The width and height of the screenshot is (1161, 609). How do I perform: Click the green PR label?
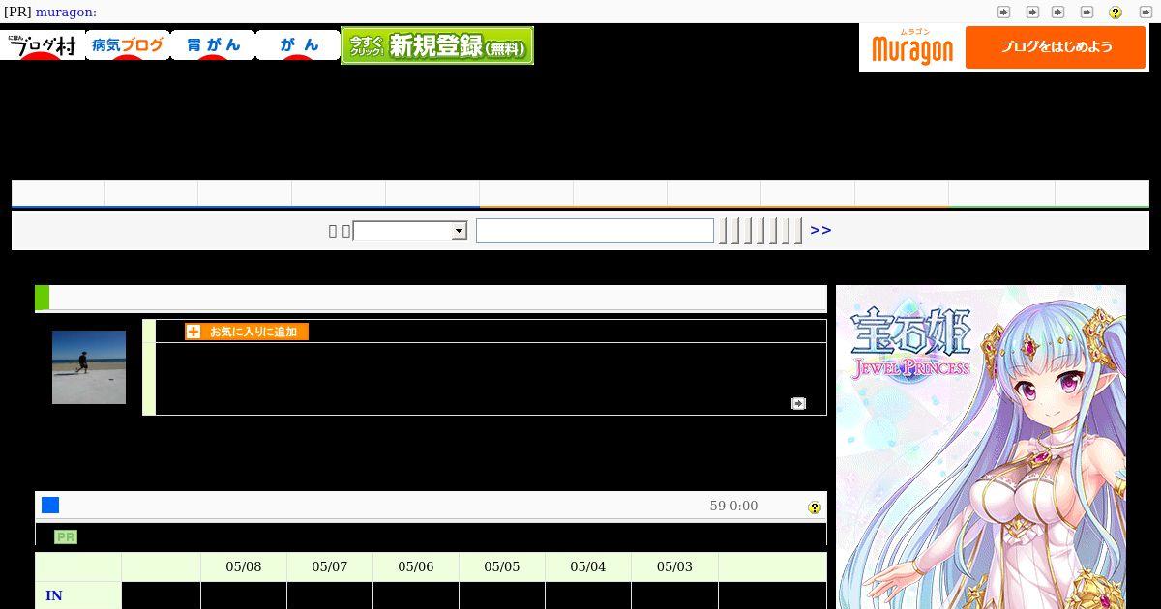point(66,536)
